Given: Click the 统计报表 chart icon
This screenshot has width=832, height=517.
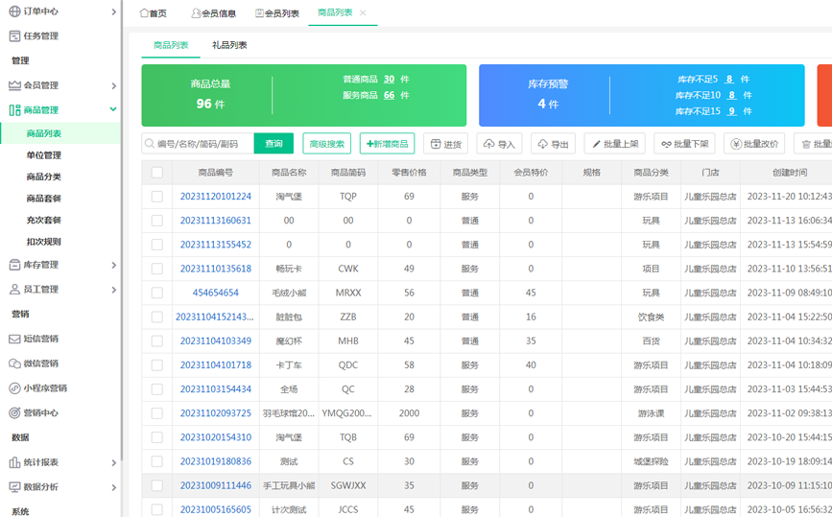Looking at the screenshot, I should pos(14,462).
